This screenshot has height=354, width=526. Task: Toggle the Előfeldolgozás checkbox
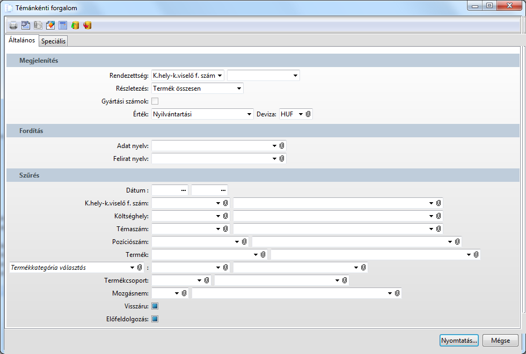[x=155, y=319]
